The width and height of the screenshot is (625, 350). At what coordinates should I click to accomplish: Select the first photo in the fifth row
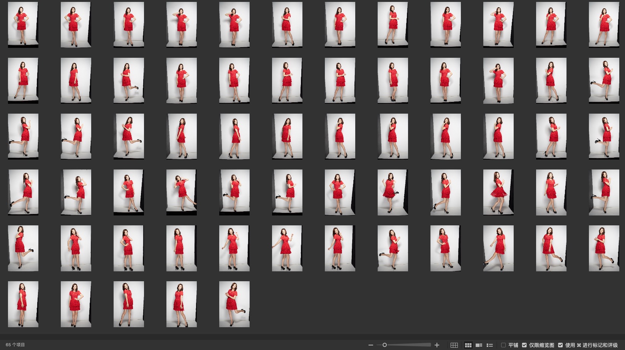23,248
